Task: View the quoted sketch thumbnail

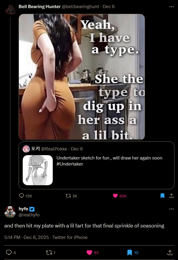Action: tap(38, 170)
